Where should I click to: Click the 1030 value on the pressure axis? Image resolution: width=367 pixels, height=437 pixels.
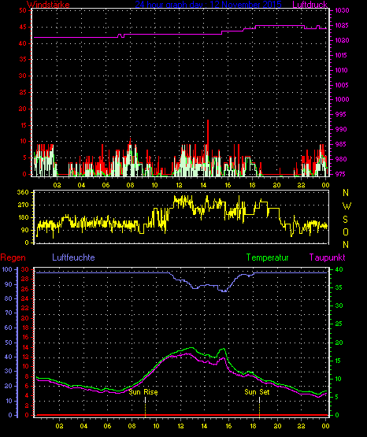point(342,10)
